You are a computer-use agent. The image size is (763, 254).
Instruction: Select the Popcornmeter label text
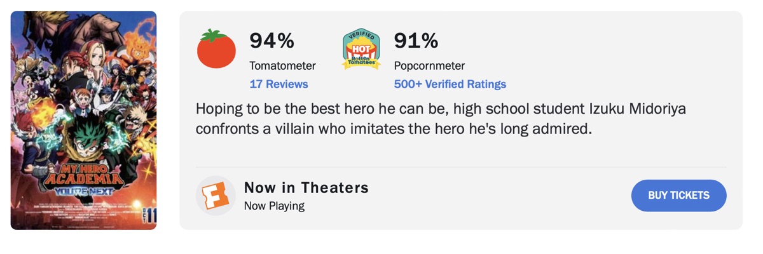point(429,65)
